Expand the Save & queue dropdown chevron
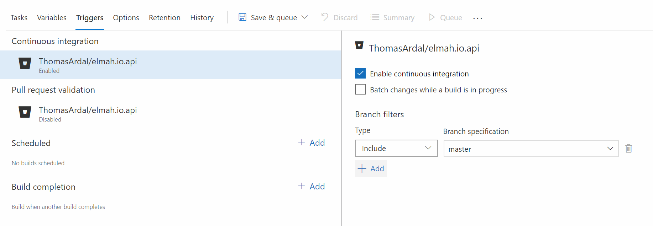The image size is (653, 226). 305,17
